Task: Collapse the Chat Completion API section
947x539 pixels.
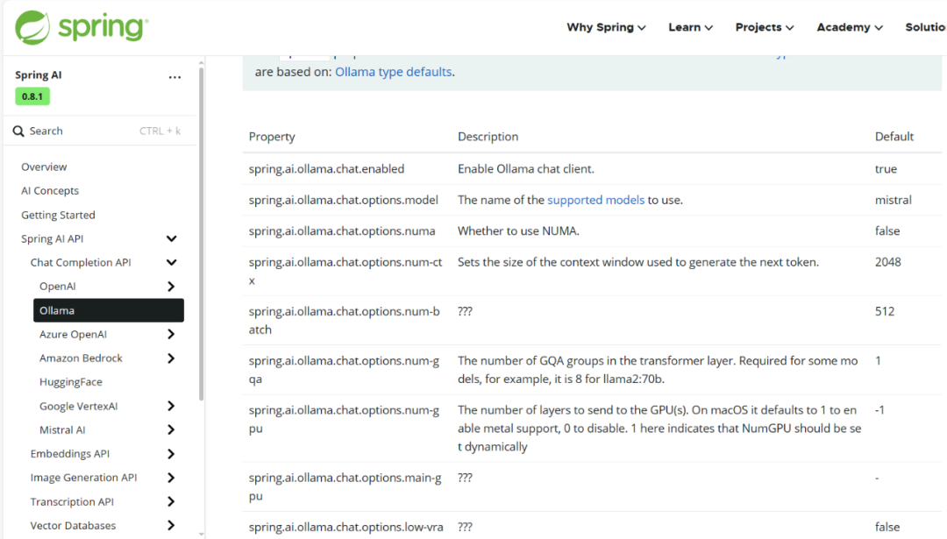Action: click(x=172, y=263)
